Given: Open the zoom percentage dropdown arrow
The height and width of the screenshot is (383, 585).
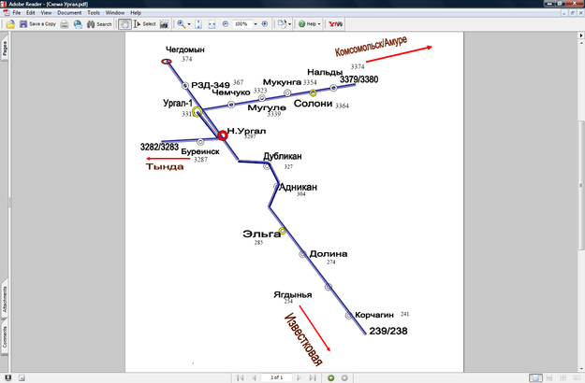Looking at the screenshot, I should pyautogui.click(x=256, y=24).
